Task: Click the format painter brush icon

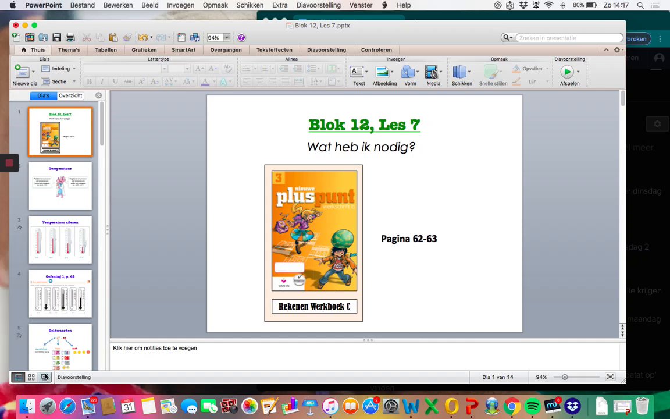Action: [127, 37]
